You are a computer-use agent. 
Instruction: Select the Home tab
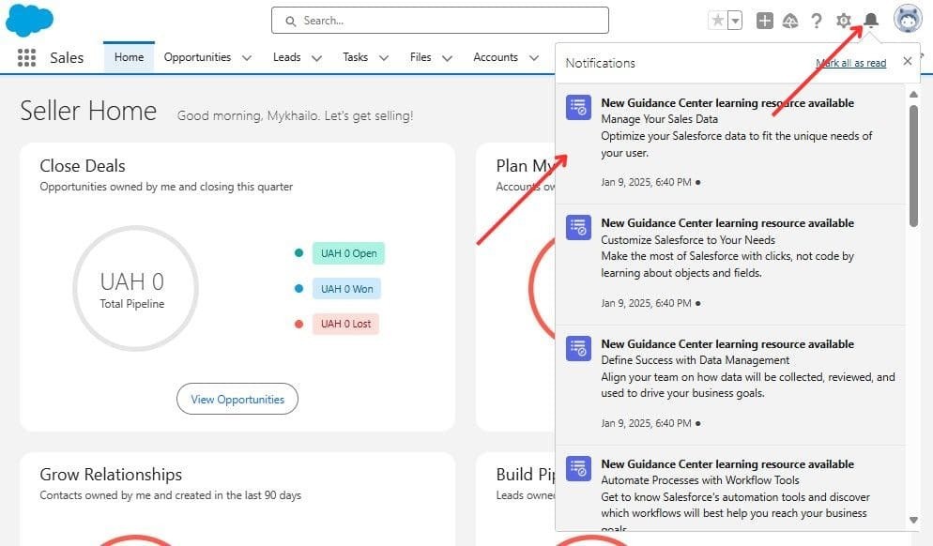[130, 57]
